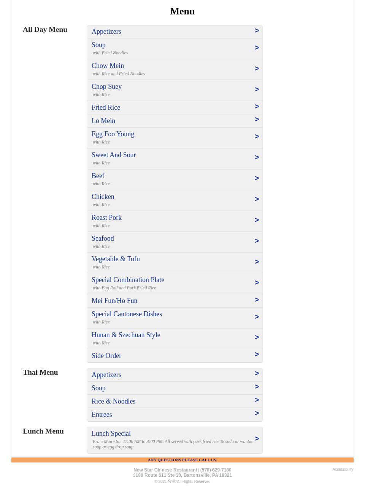365x492 pixels.
Task: Select the Sweet And Sour category
Action: coord(114,155)
